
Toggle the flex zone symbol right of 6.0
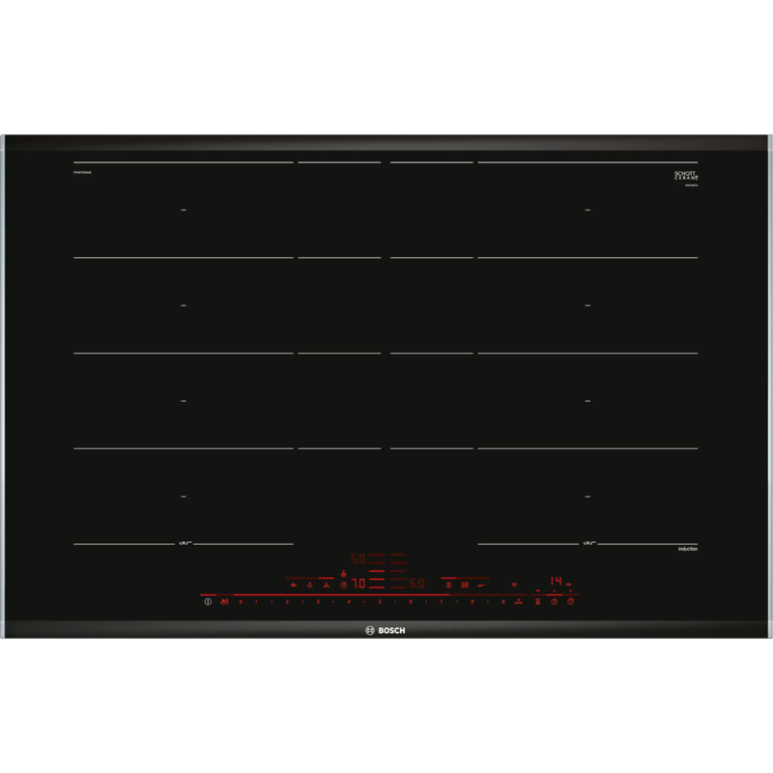point(448,585)
